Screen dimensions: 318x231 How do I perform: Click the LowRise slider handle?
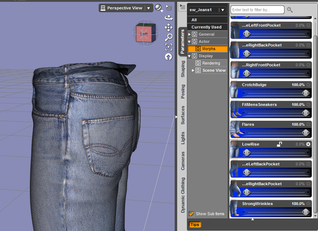(246, 153)
